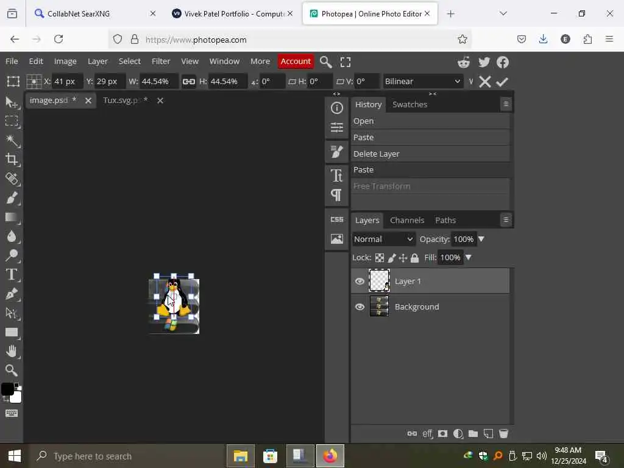624x468 pixels.
Task: Create a new layer button
Action: (x=488, y=433)
